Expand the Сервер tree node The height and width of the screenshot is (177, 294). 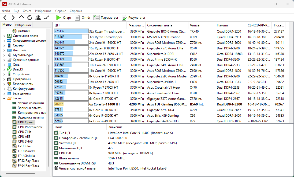pos(4,45)
